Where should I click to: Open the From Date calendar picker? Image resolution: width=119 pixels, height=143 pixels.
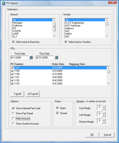[x=31, y=57]
